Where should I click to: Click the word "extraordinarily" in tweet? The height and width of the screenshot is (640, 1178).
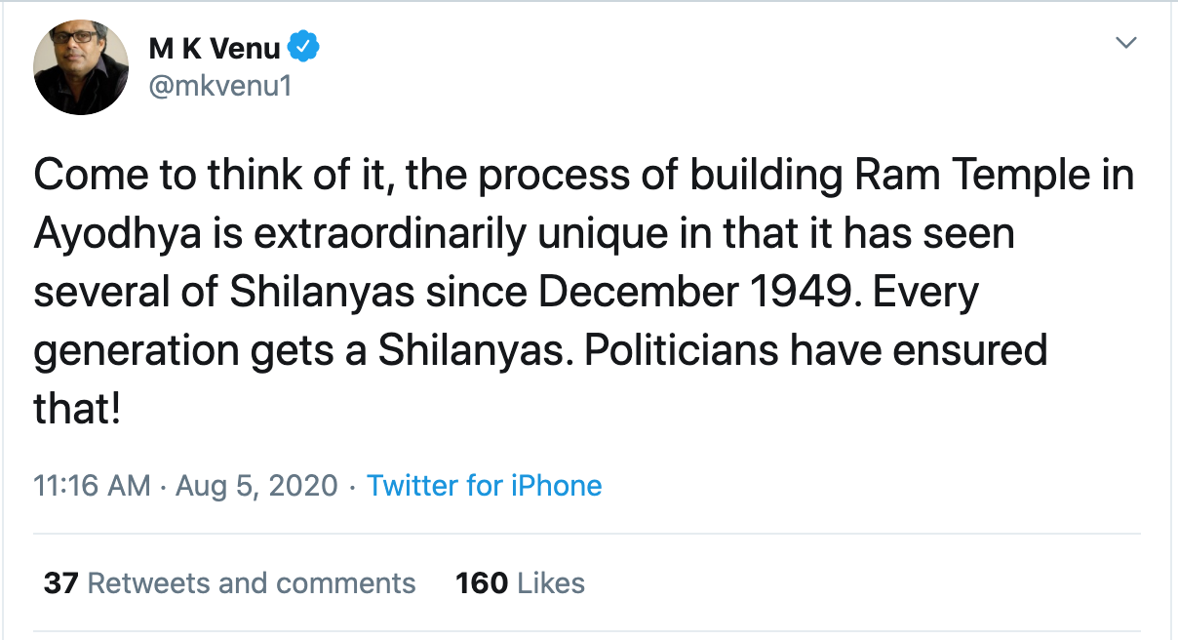tap(364, 234)
